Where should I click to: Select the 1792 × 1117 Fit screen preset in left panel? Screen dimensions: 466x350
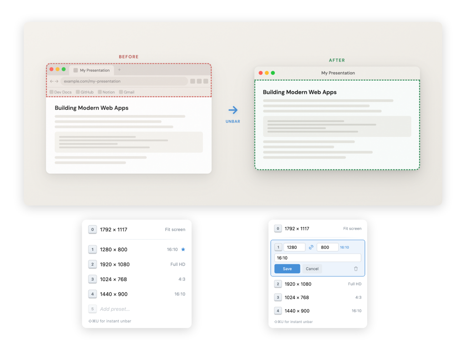coord(137,230)
